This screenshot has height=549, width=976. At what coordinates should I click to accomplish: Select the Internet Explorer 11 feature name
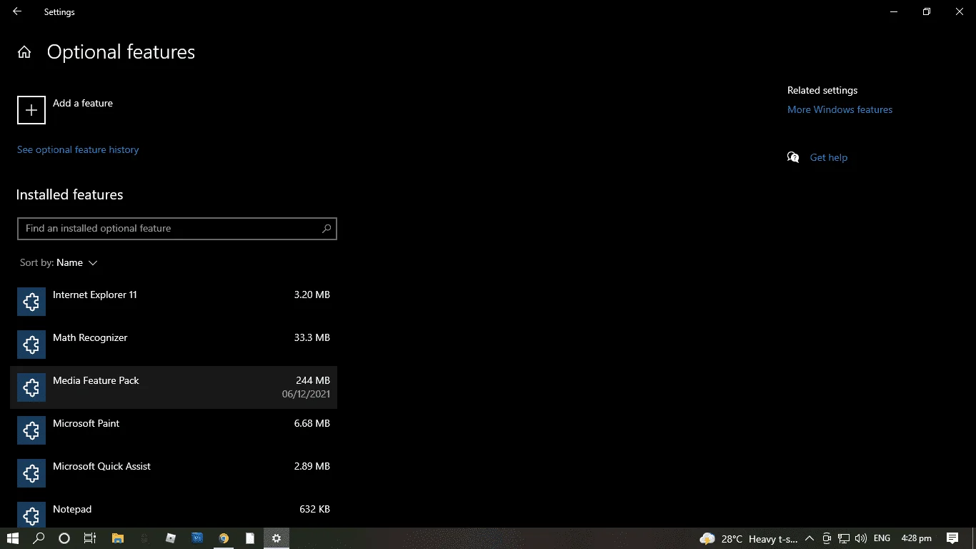pyautogui.click(x=95, y=295)
